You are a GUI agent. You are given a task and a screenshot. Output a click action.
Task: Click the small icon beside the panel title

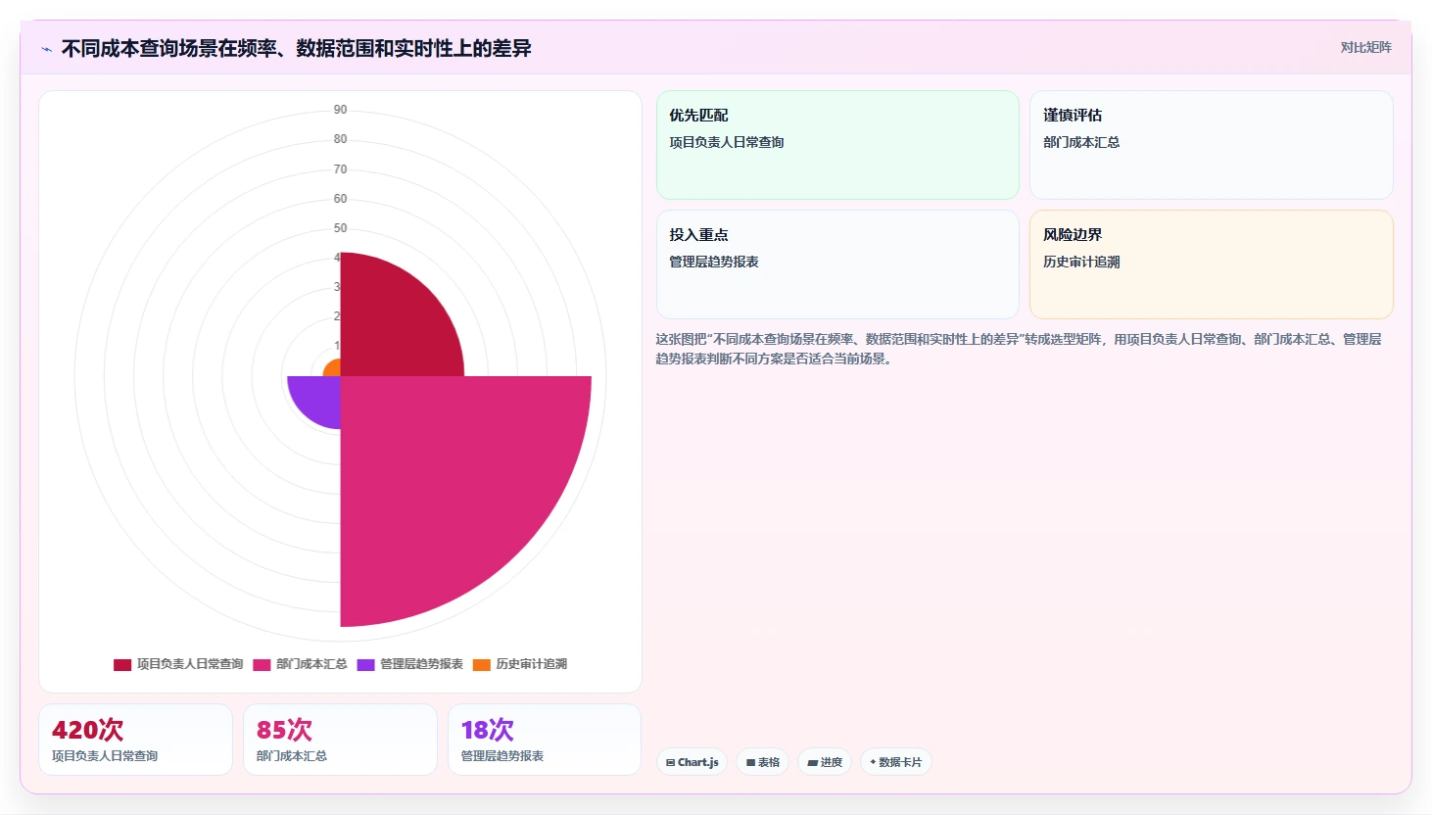tap(46, 49)
